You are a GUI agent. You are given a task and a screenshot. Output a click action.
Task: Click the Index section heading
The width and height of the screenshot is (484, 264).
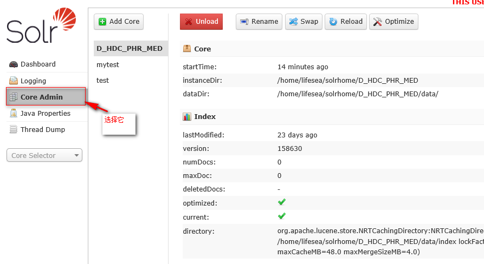tap(205, 116)
